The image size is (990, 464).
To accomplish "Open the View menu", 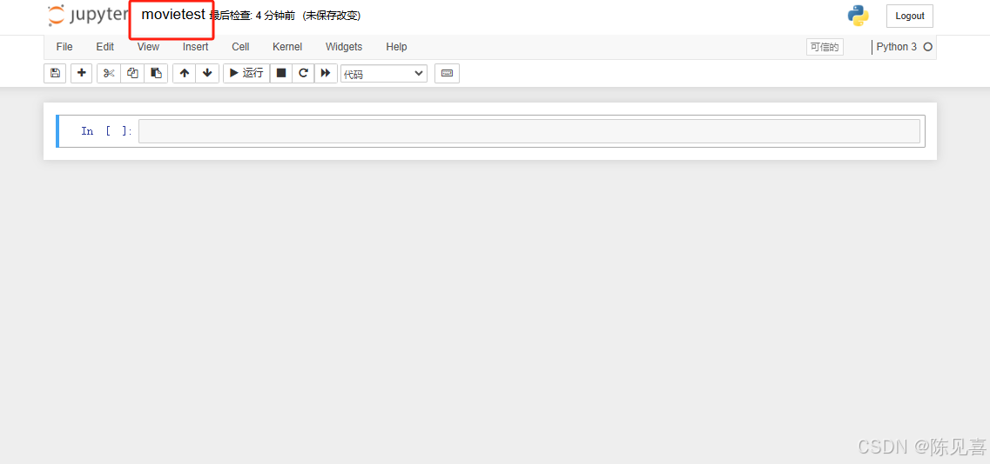I will 148,47.
